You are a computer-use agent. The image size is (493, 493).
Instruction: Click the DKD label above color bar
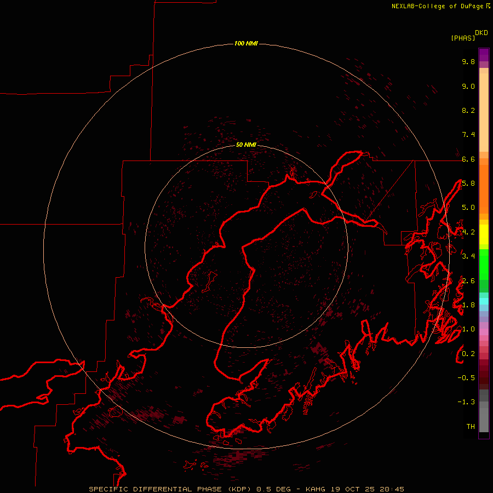481,32
